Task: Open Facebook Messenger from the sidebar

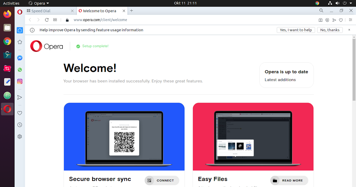Action: [x=20, y=58]
